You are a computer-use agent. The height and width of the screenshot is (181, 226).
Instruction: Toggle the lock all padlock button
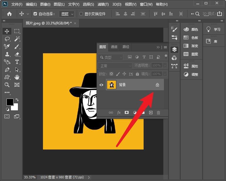coord(137,74)
